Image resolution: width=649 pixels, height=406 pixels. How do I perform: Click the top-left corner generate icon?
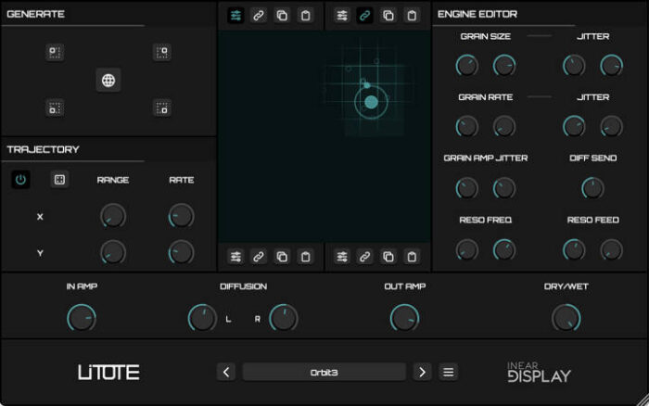[x=55, y=53]
